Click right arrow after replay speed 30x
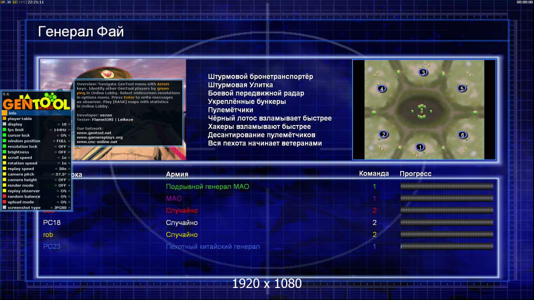The image size is (534, 300). pyautogui.click(x=69, y=168)
